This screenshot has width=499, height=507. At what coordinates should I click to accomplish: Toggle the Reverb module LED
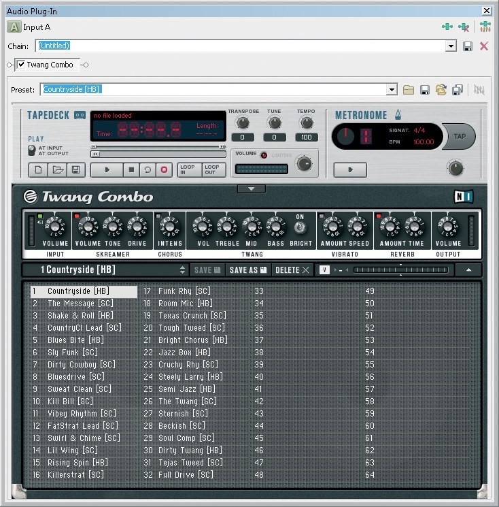click(379, 216)
